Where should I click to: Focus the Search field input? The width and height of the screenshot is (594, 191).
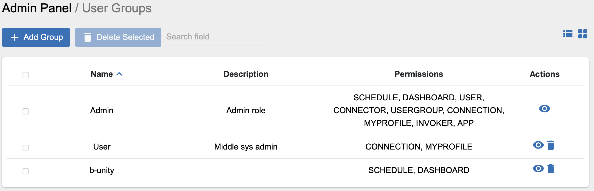[217, 37]
